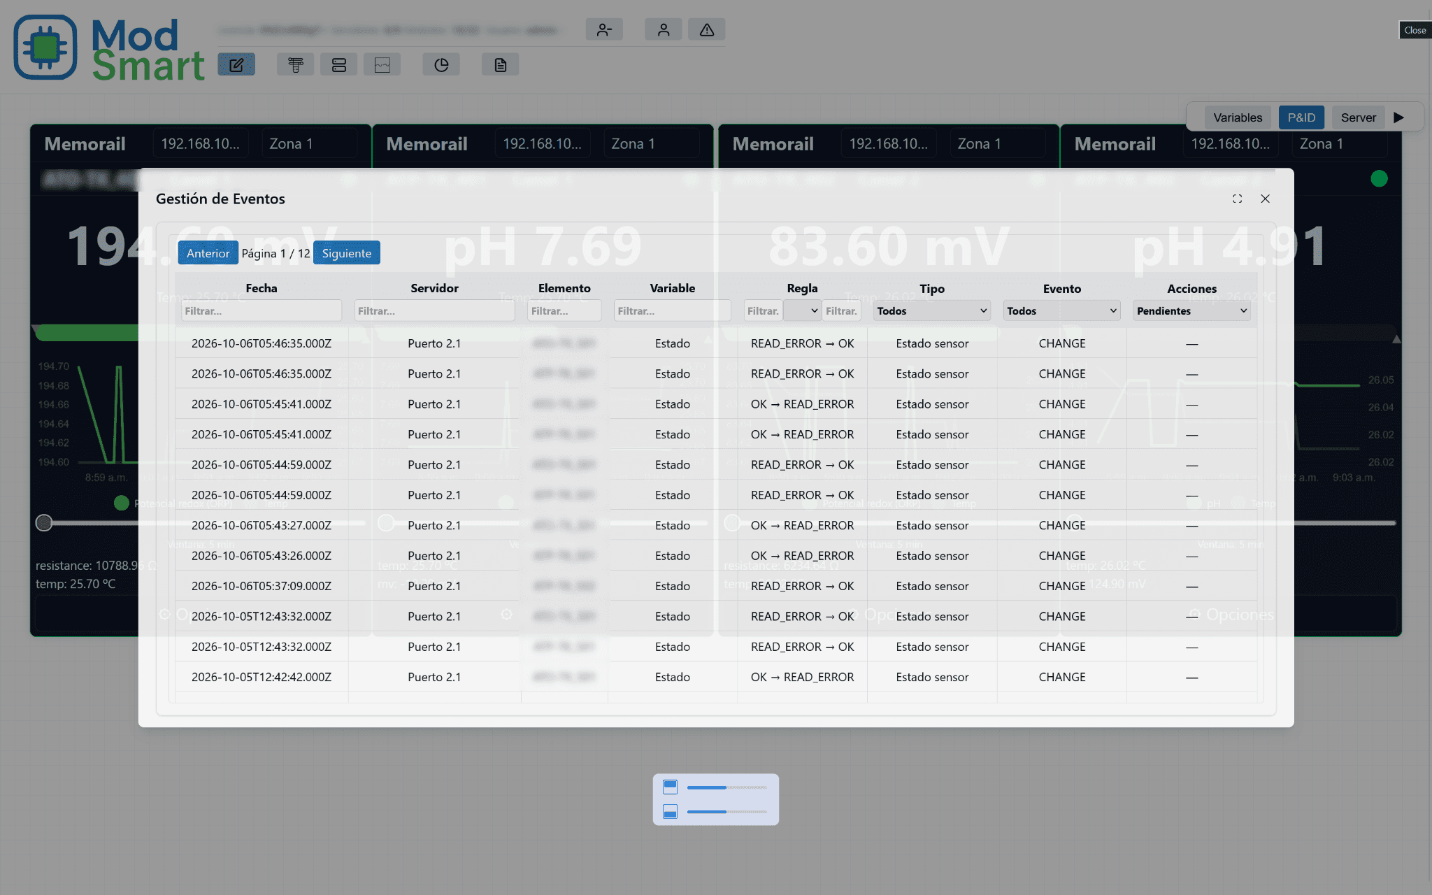
Task: Open the server stack toolbar icon
Action: [339, 65]
